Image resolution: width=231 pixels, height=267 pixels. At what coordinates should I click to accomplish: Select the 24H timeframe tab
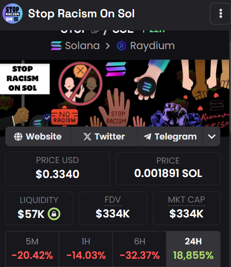coord(193,249)
